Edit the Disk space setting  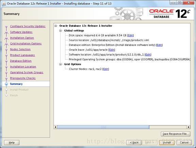[x=130, y=35]
